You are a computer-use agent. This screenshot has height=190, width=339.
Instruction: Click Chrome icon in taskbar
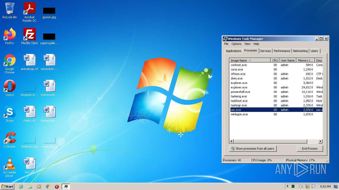pos(48,187)
